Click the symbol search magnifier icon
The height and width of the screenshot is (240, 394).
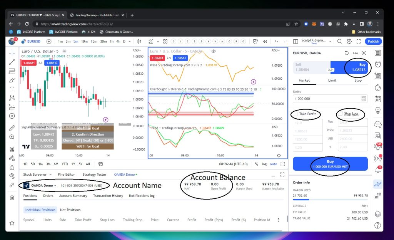tap(339, 42)
